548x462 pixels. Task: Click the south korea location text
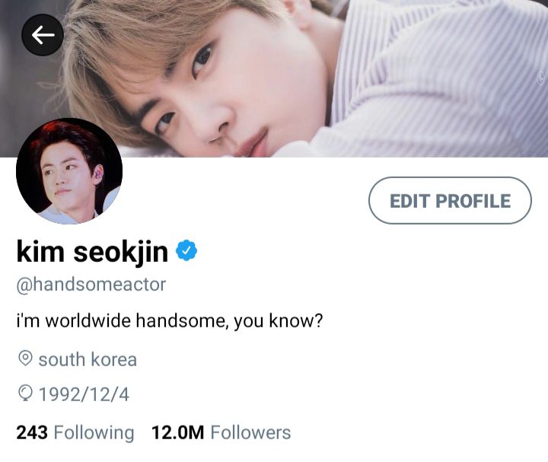click(x=88, y=359)
